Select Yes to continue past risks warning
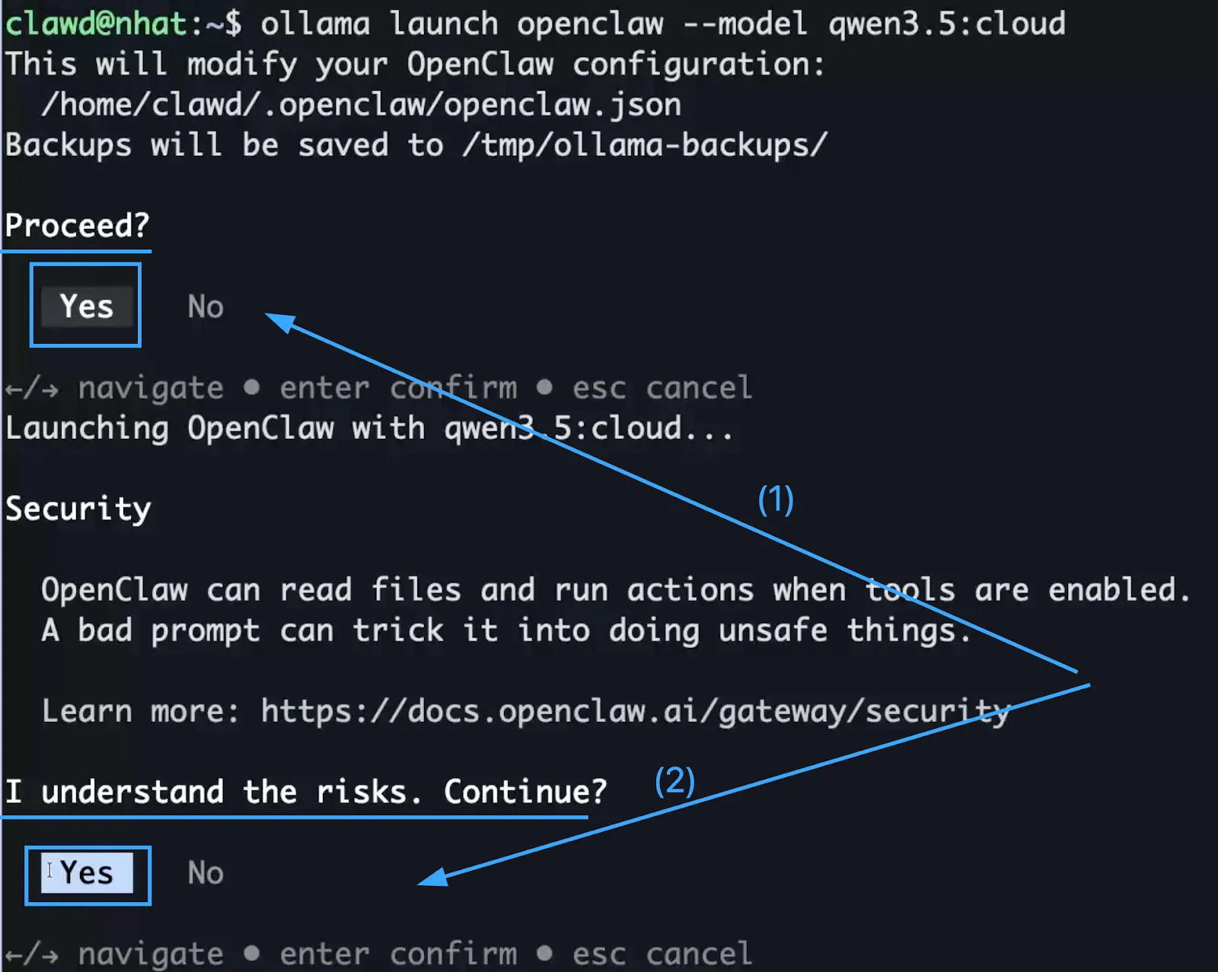The width and height of the screenshot is (1218, 972). pos(87,873)
